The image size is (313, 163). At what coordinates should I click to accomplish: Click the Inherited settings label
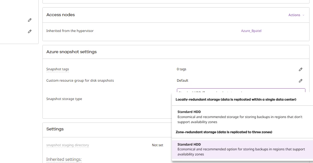point(64,160)
